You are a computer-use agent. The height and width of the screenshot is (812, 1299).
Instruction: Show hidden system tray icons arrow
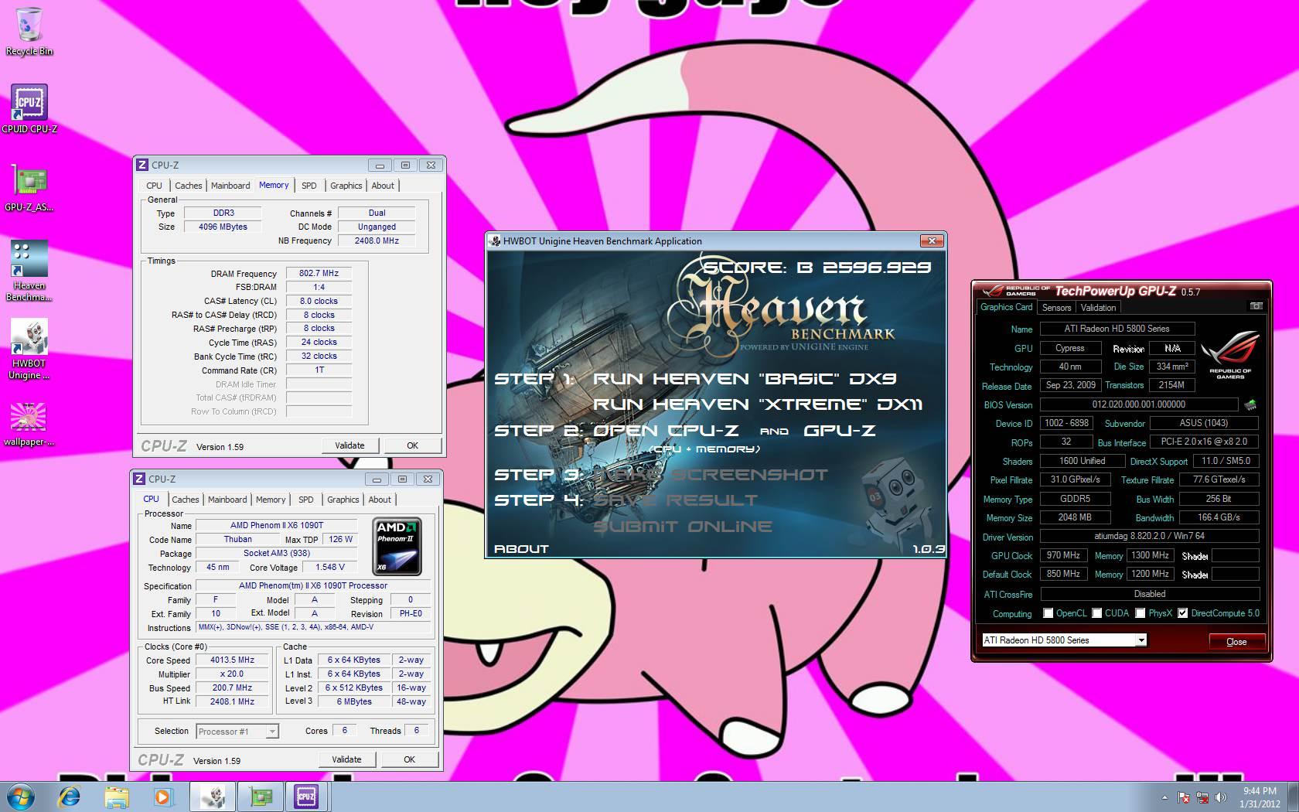coord(1164,797)
